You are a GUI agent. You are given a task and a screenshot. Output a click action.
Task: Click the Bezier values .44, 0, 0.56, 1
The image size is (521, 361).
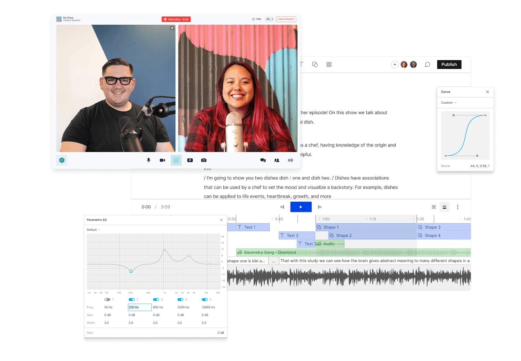point(479,166)
